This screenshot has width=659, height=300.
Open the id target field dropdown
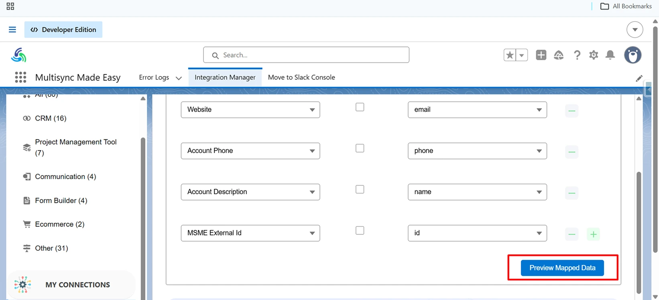(x=477, y=233)
